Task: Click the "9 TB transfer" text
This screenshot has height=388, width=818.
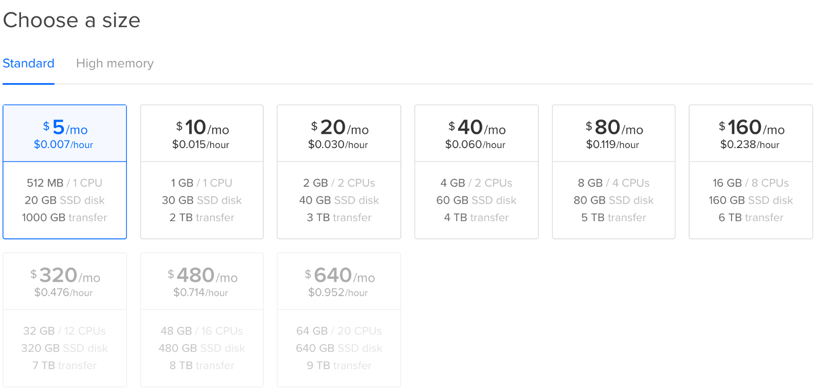Action: coord(339,366)
